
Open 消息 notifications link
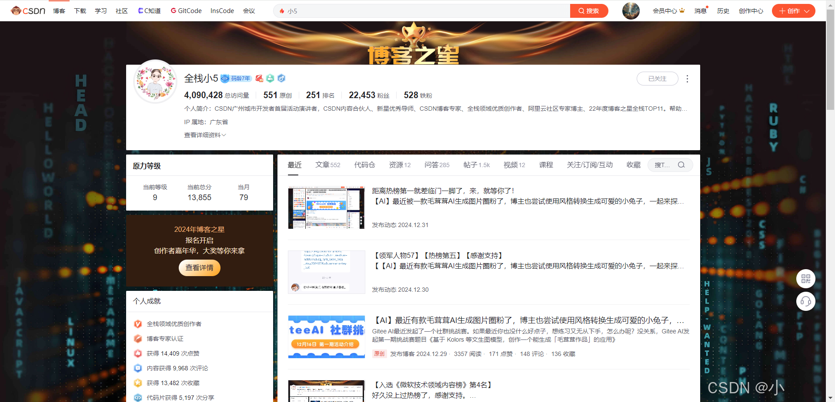[x=700, y=11]
